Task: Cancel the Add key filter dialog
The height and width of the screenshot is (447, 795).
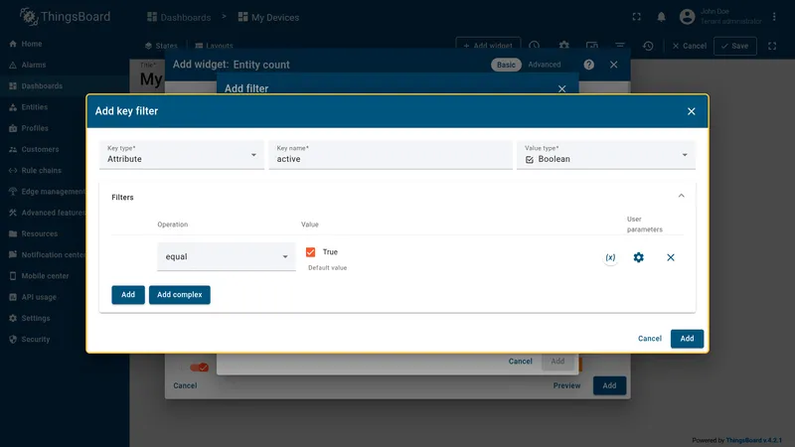Action: (650, 339)
